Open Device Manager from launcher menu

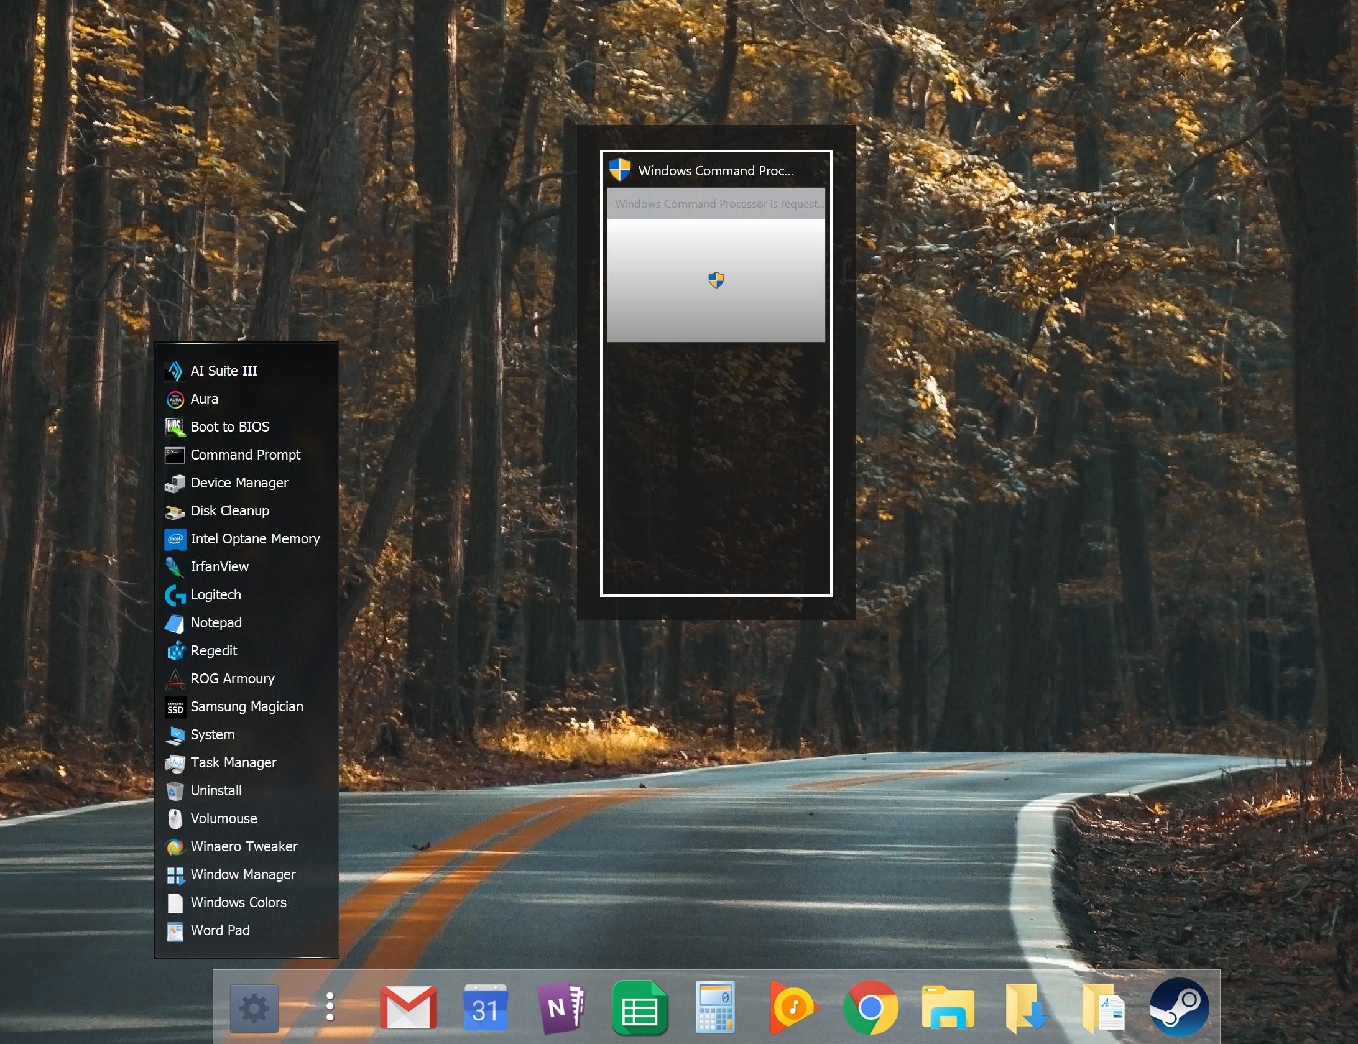(239, 483)
